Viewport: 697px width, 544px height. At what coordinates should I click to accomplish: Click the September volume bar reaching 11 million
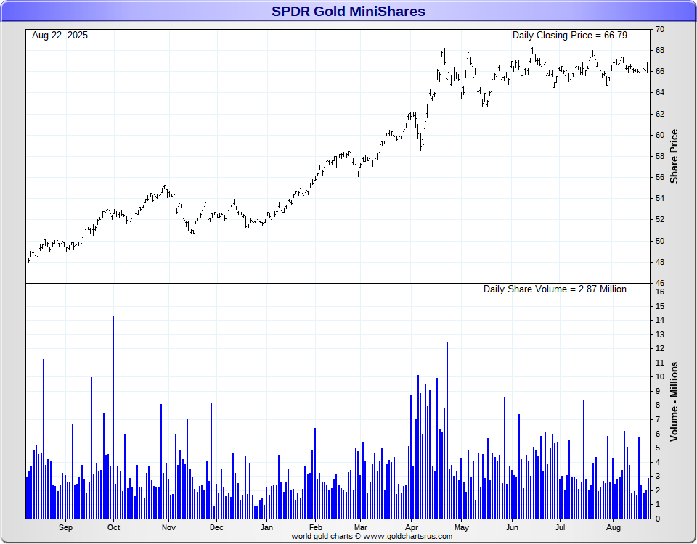[44, 439]
